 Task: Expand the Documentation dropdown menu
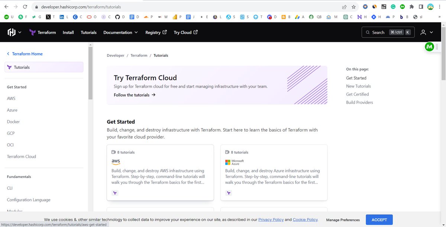point(120,32)
